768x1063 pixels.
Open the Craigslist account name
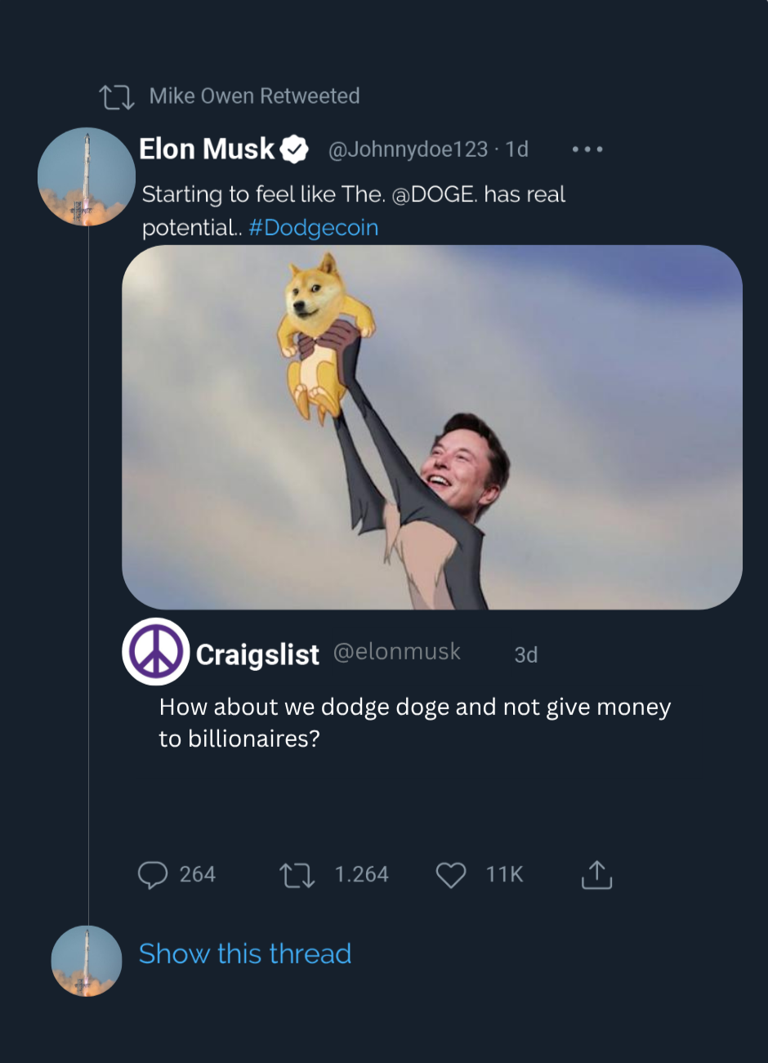coord(257,654)
